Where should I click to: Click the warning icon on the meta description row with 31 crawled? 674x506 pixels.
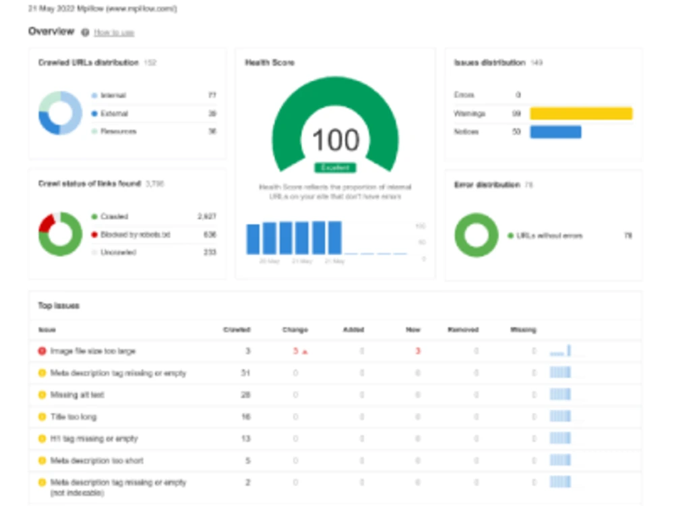pyautogui.click(x=42, y=372)
